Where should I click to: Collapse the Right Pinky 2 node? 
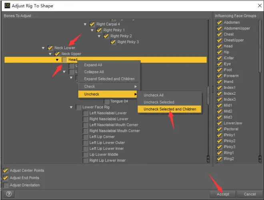(x=99, y=36)
